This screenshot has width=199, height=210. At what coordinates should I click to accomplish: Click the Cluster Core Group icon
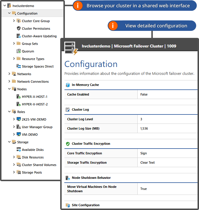[x=18, y=21]
